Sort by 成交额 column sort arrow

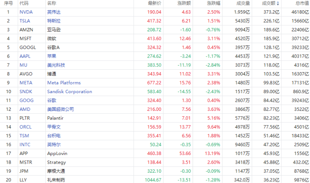pyautogui.click(x=278, y=3)
